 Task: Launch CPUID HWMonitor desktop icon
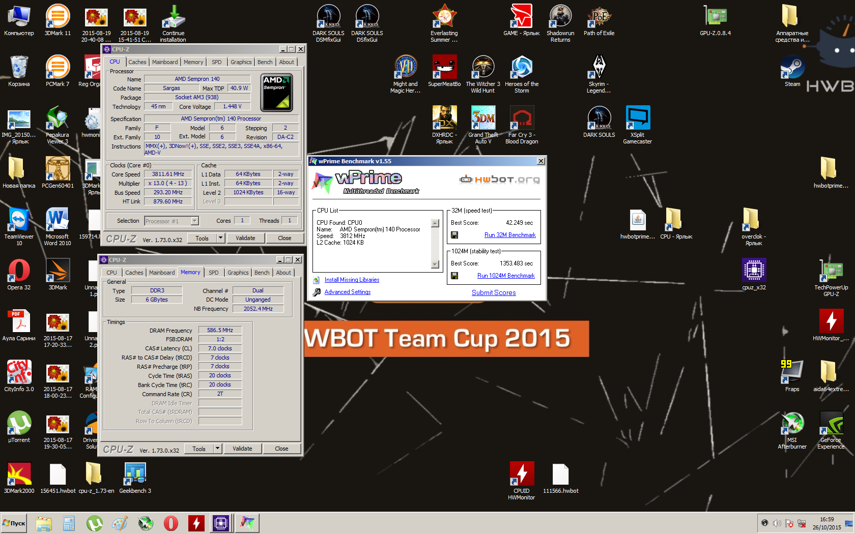(522, 481)
